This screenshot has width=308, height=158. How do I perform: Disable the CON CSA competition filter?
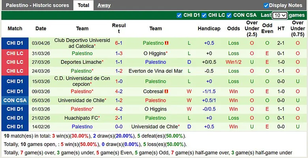(x=229, y=15)
